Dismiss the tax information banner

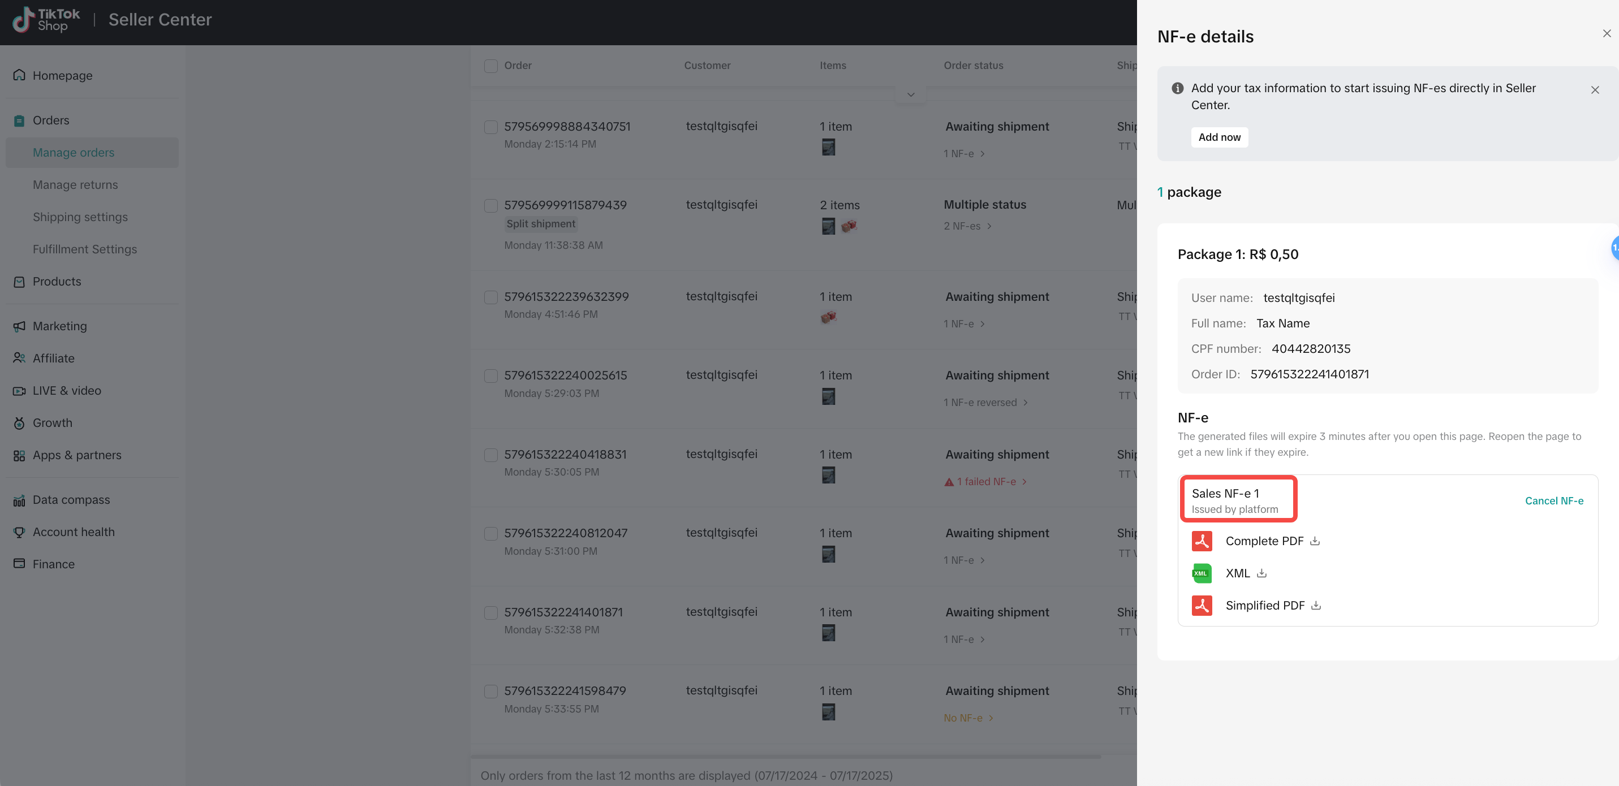(1595, 90)
